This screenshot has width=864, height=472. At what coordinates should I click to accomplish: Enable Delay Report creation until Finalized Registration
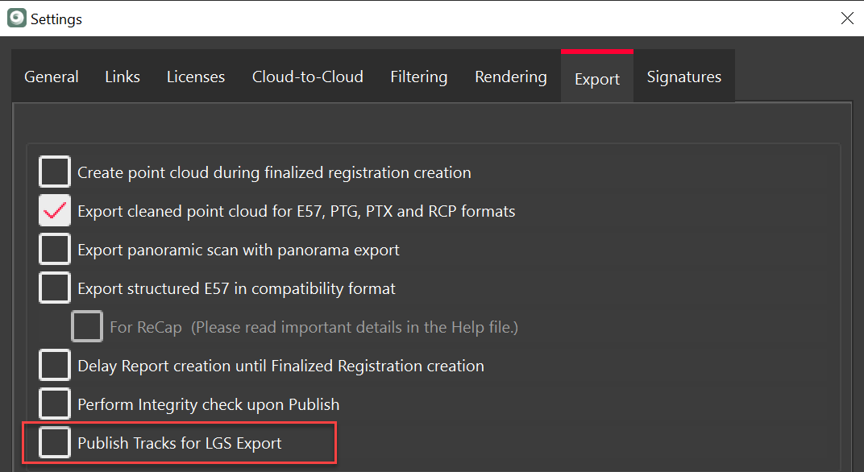pyautogui.click(x=55, y=366)
